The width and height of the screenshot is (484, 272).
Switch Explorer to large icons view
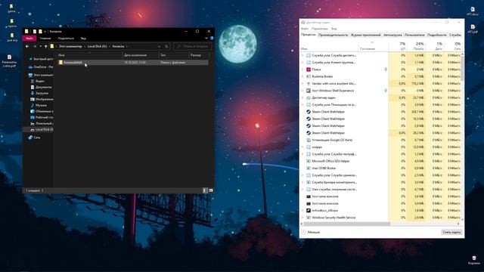(x=211, y=190)
